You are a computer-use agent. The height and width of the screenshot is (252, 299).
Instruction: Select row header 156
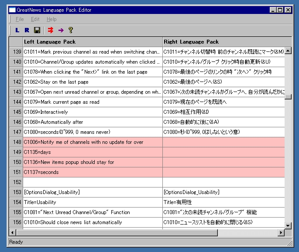16,222
